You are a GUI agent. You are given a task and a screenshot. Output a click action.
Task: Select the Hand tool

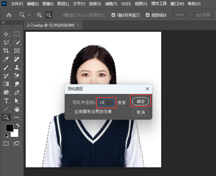17,109
